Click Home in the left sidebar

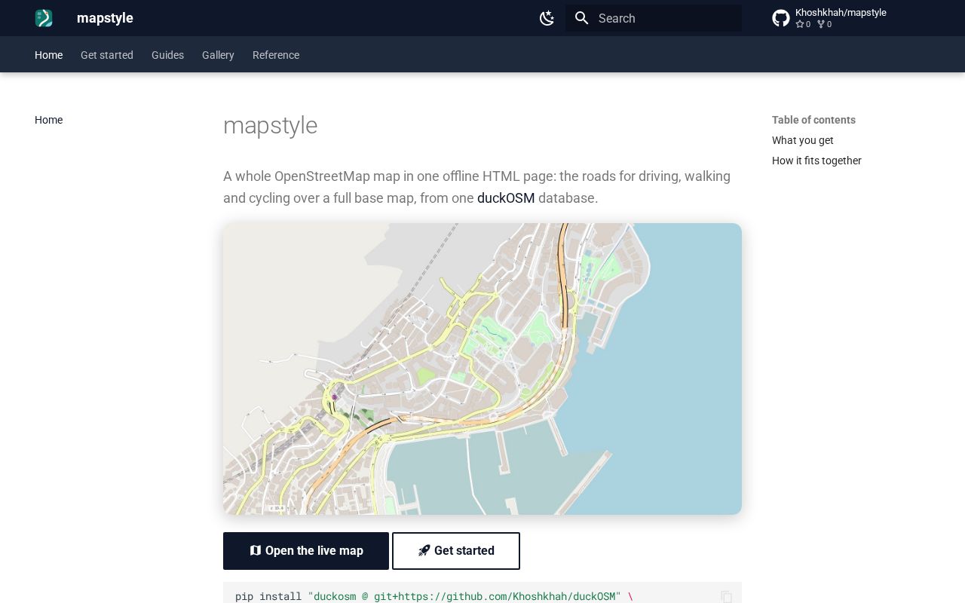48,120
